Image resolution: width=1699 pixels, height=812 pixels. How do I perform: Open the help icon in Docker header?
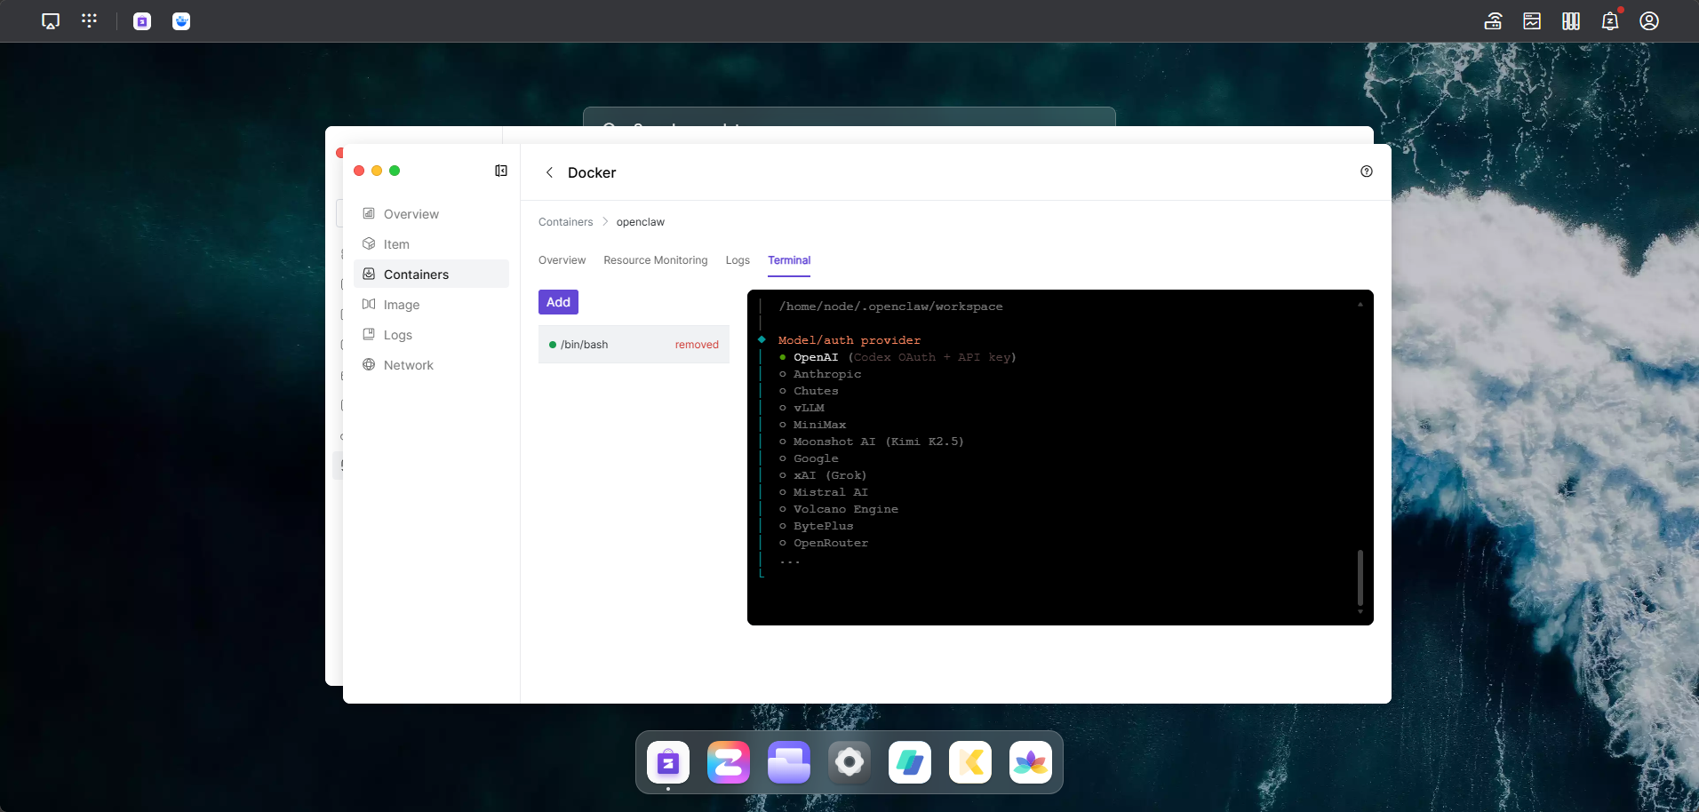(1367, 171)
